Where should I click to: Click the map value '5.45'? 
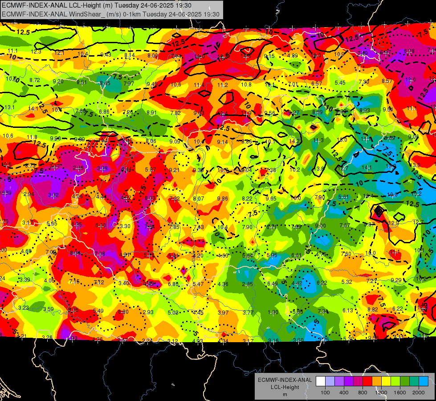coord(340,82)
